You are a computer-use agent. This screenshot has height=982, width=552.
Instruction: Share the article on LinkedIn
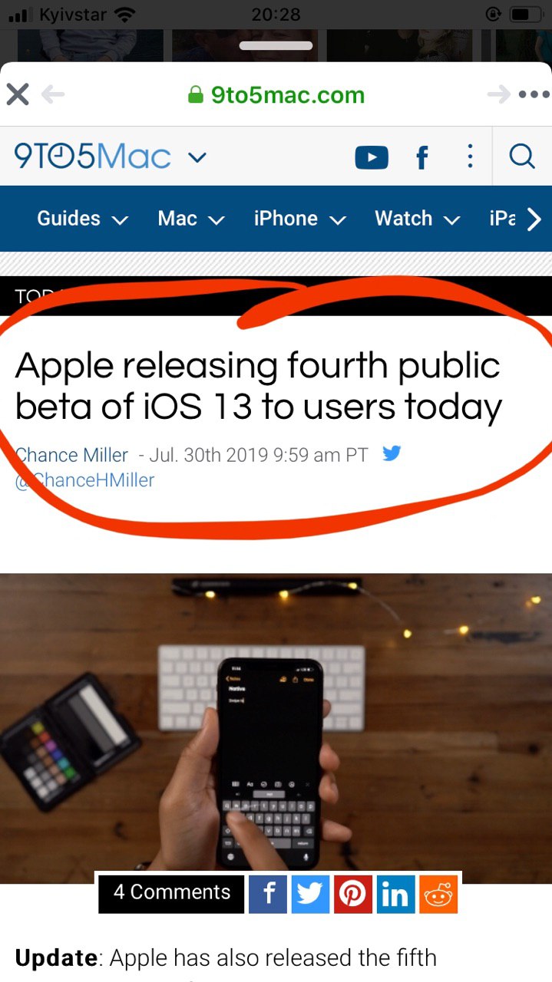point(395,894)
